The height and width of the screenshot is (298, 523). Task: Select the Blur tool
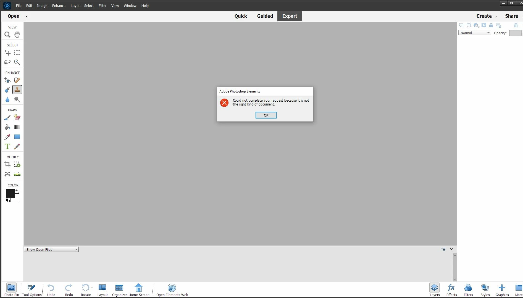[x=7, y=99]
